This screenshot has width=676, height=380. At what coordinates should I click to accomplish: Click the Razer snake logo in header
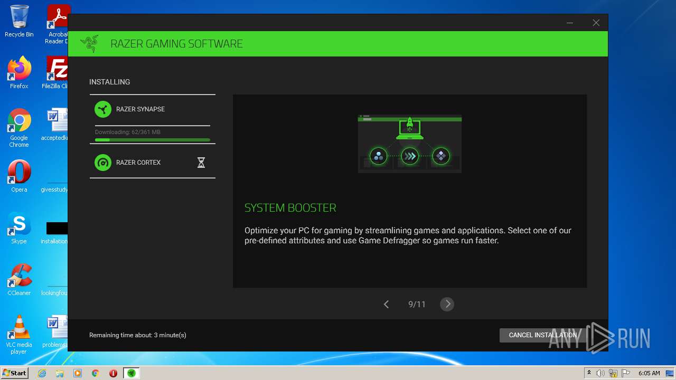click(x=89, y=44)
